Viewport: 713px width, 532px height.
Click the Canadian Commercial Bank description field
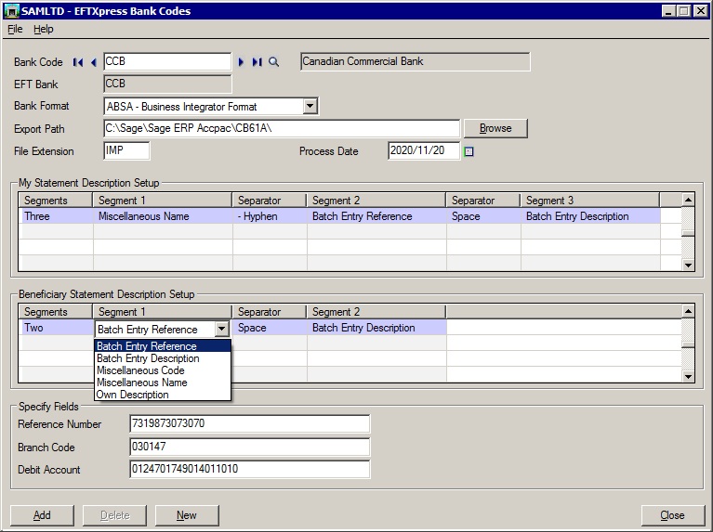[x=416, y=61]
